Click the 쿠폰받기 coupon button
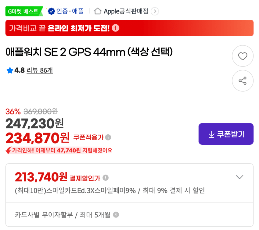259x230 pixels. point(226,134)
